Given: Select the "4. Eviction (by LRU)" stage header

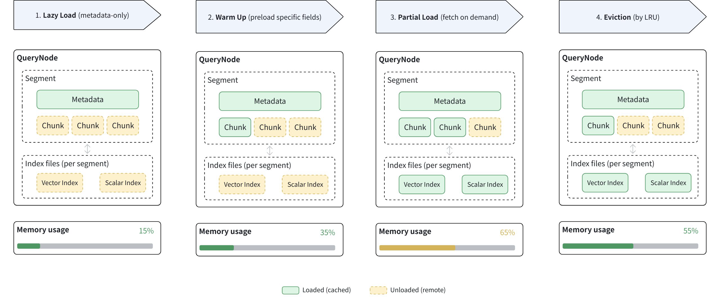Looking at the screenshot, I should (x=628, y=17).
